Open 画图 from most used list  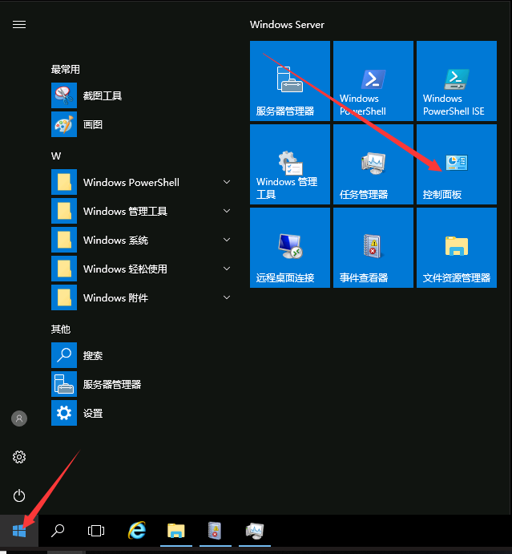141,124
